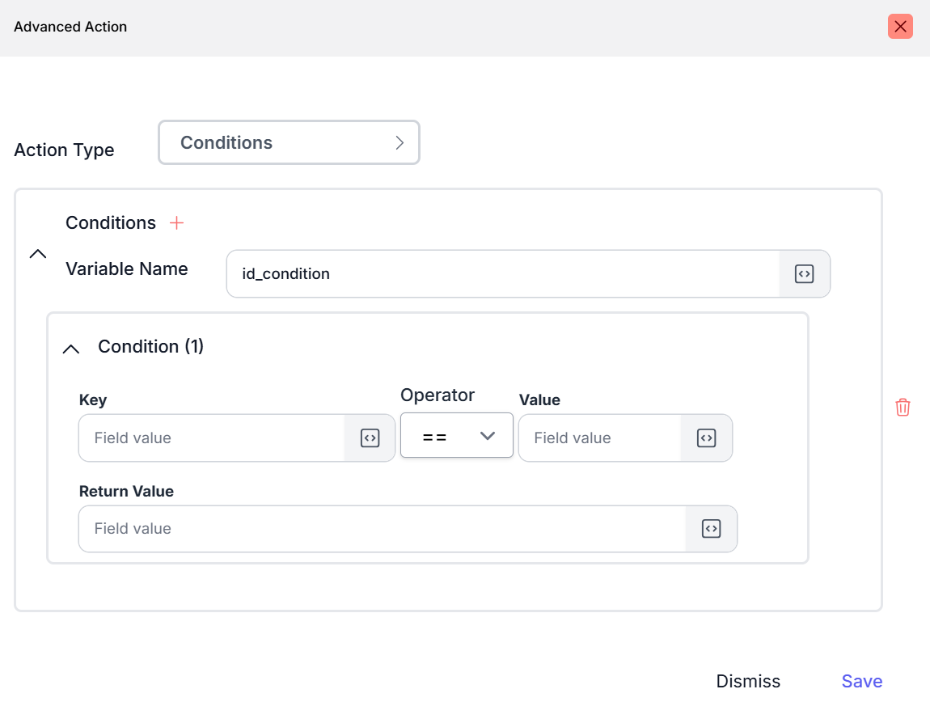This screenshot has width=930, height=706.
Task: Click the Operator dropdown chevron arrow
Action: (487, 436)
